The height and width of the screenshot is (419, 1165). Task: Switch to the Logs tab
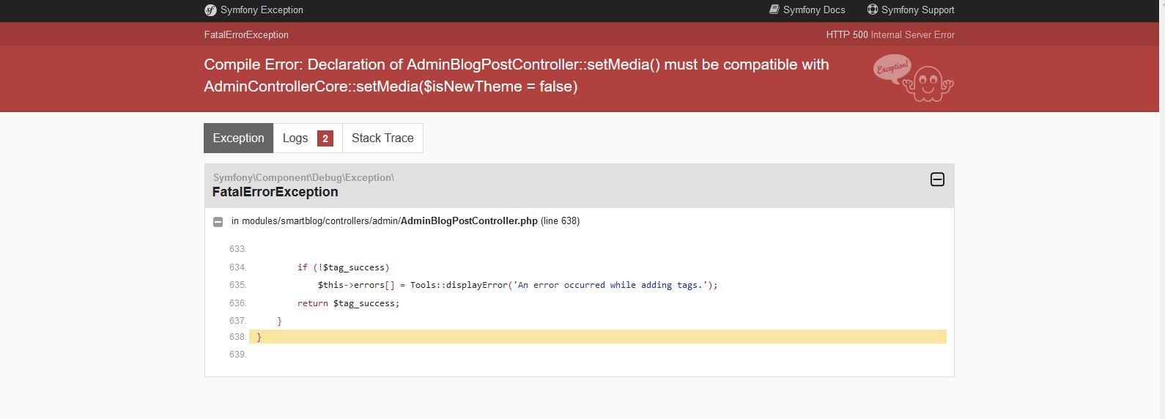coord(308,138)
